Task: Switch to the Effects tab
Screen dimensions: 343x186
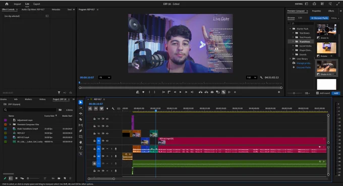Action: pos(331,11)
